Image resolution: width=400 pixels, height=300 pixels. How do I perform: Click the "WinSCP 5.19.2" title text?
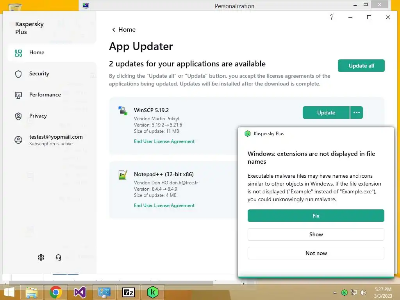(151, 110)
